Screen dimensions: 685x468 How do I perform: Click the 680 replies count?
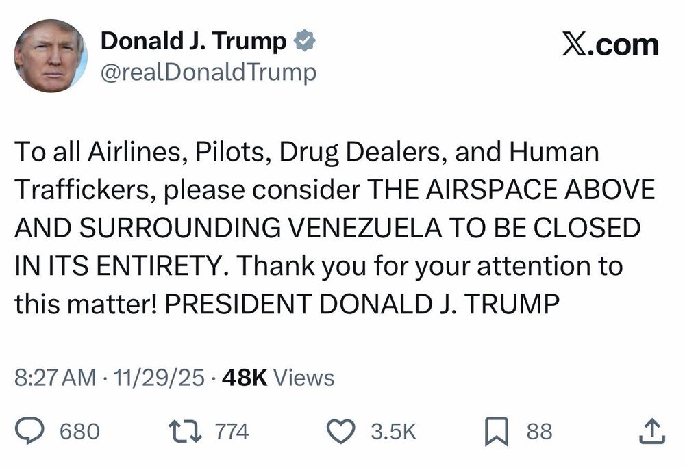click(x=79, y=431)
